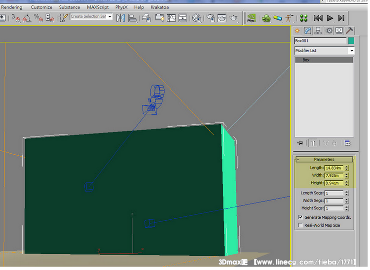Toggle the Graphite Modeling ribbon
The image size is (370, 270).
coord(160,18)
